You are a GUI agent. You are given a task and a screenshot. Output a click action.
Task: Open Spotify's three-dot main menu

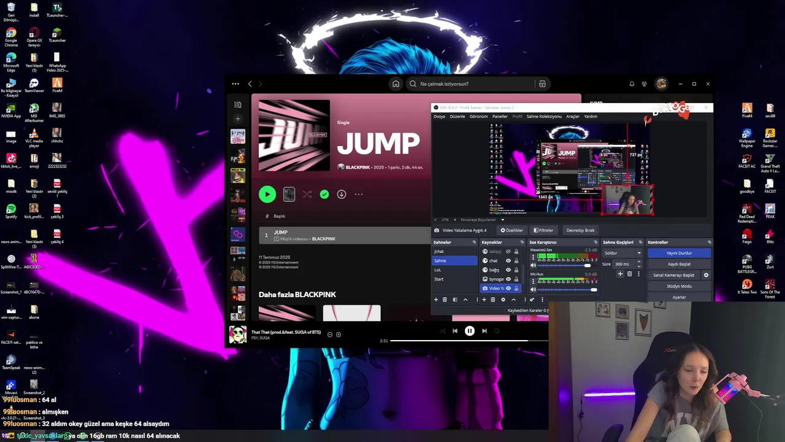235,84
